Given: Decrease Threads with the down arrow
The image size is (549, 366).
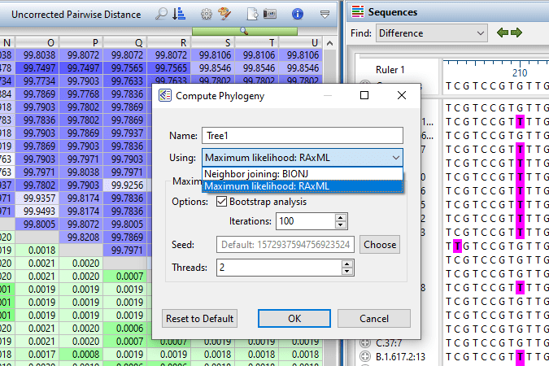Looking at the screenshot, I should pyautogui.click(x=346, y=272).
